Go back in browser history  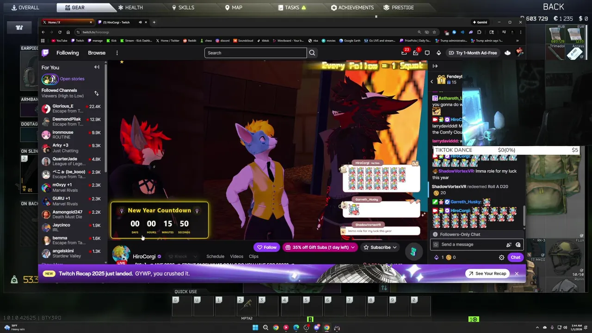pos(43,32)
